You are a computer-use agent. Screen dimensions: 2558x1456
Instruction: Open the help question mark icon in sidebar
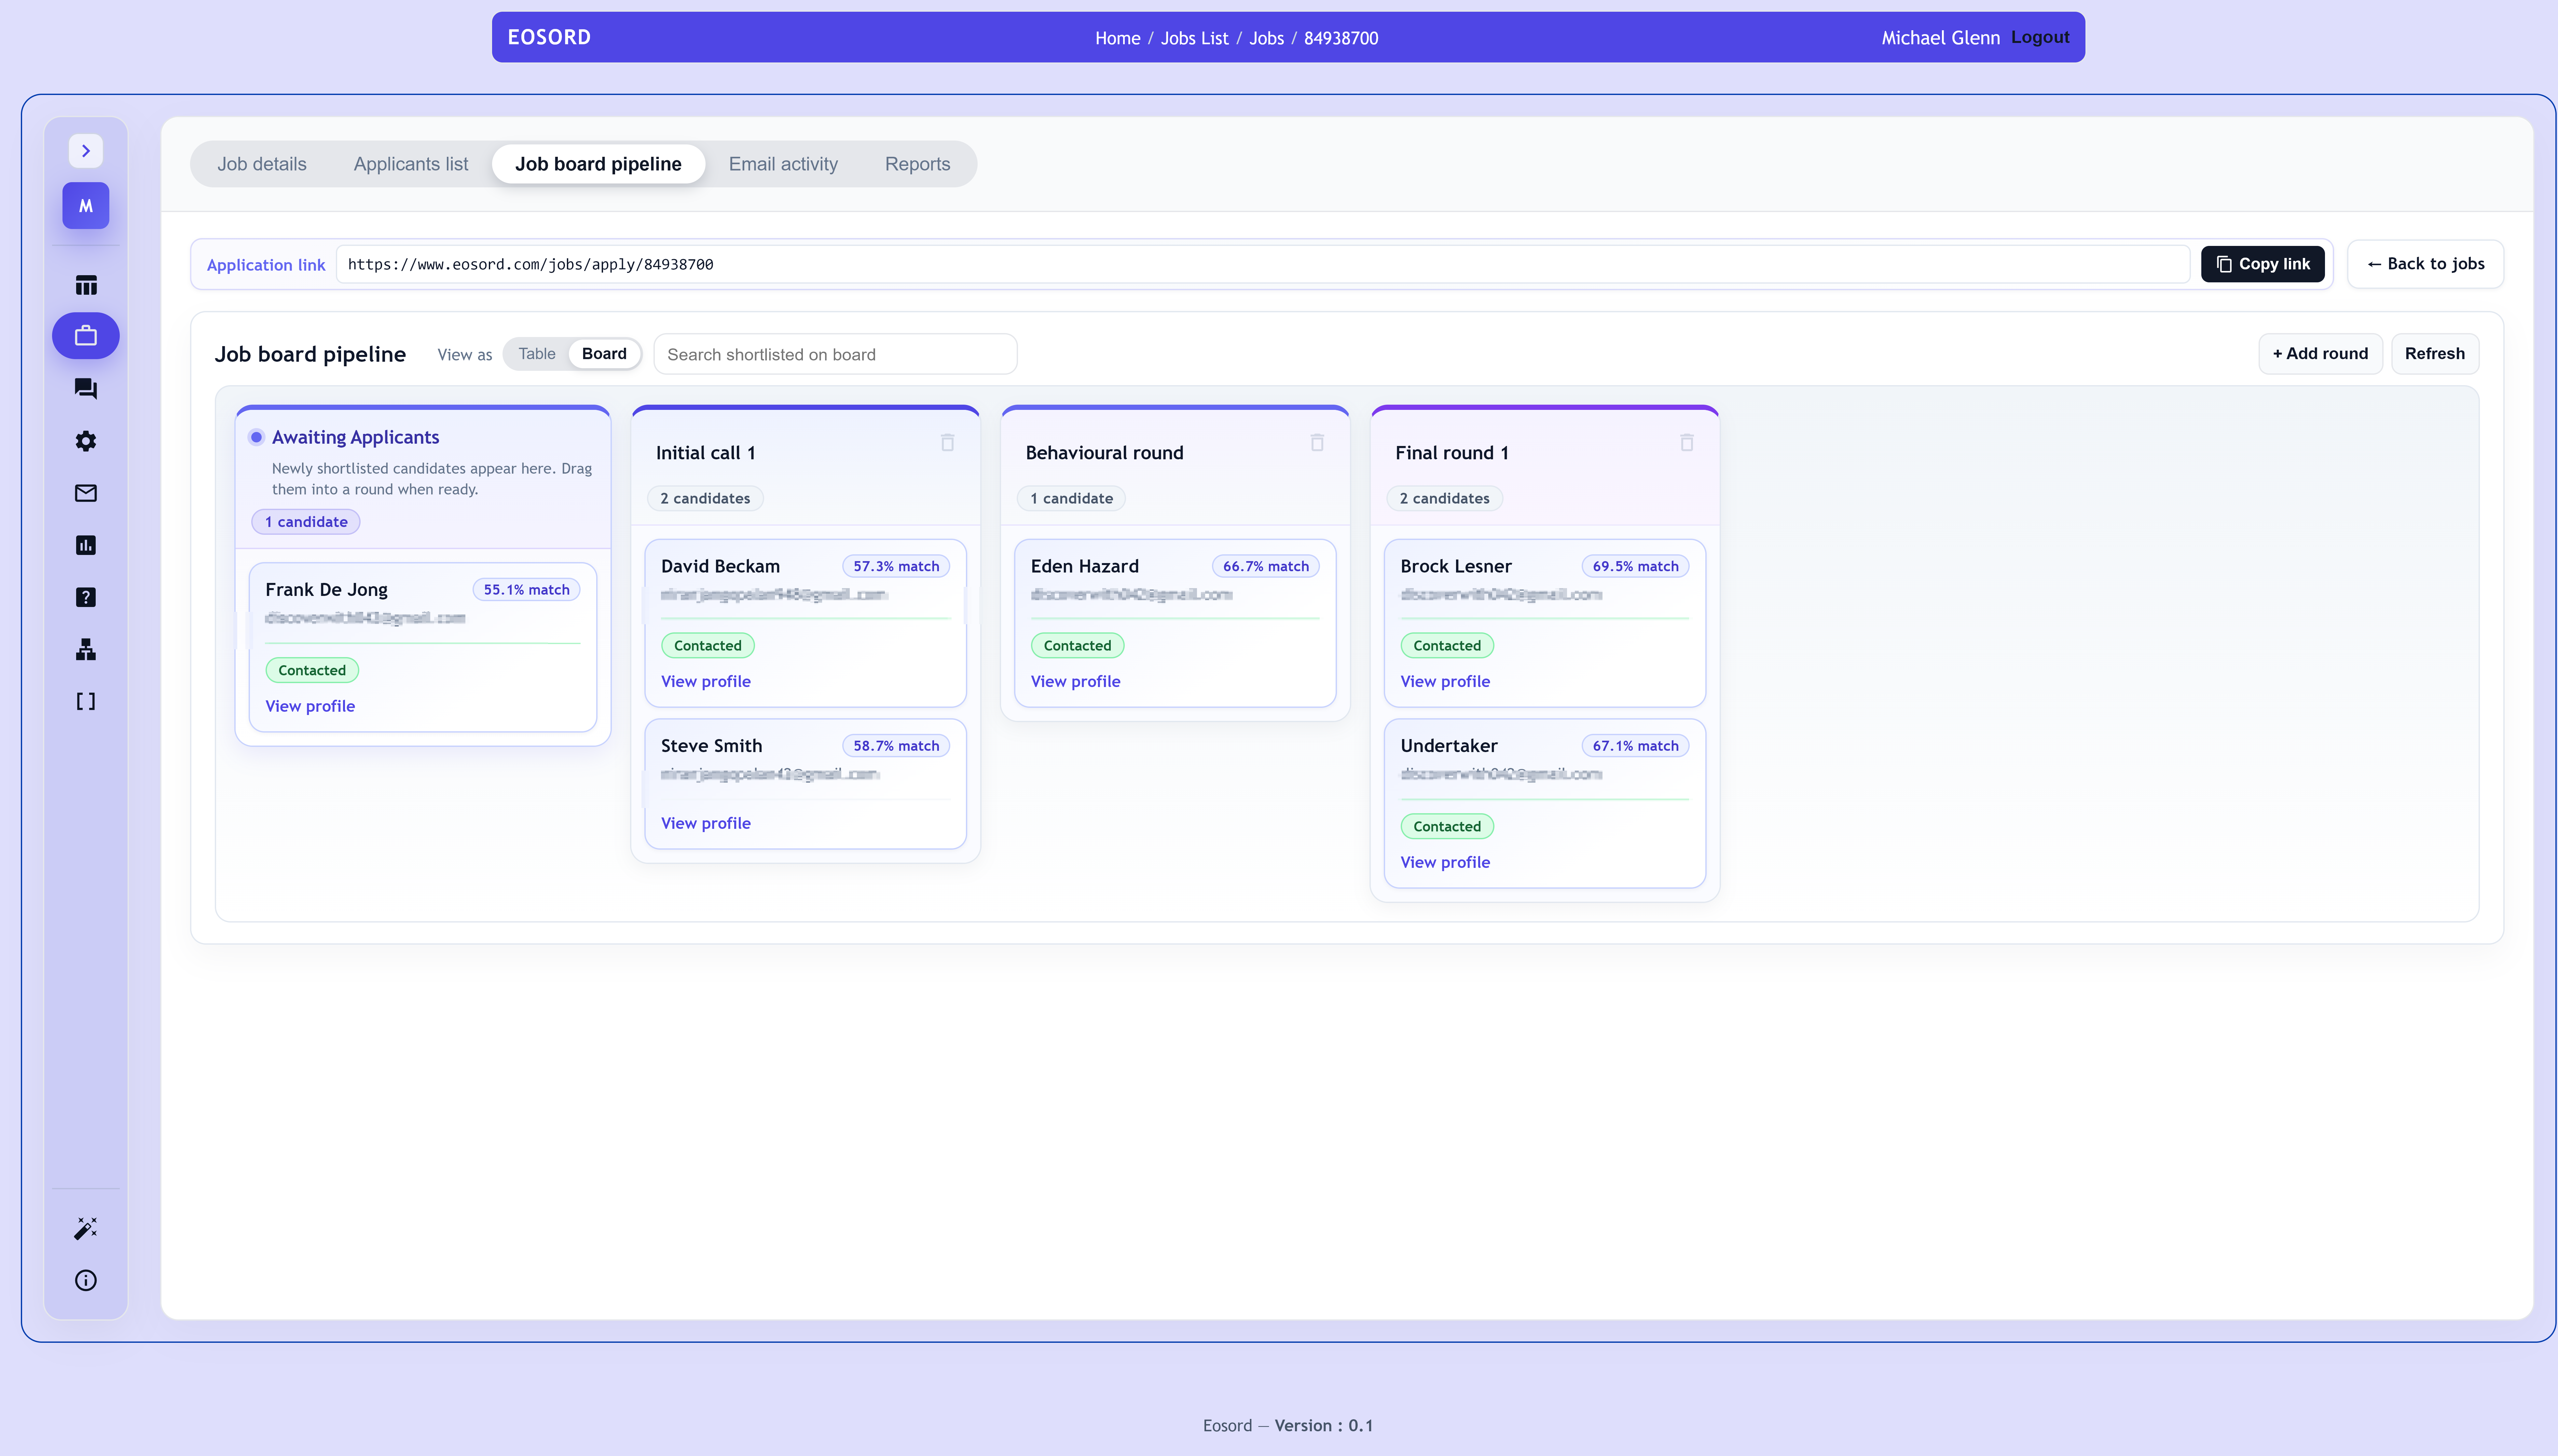[x=86, y=597]
